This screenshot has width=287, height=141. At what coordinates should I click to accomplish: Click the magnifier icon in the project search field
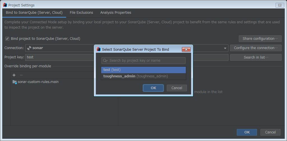pos(105,61)
